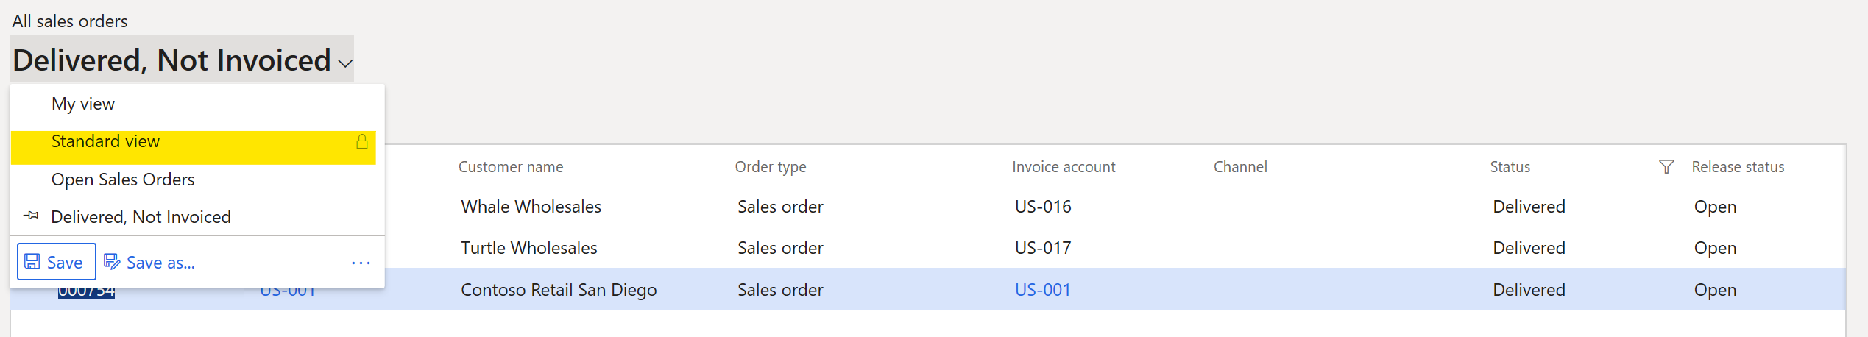Viewport: 1868px width, 337px height.
Task: Click the pin icon beside Delivered, Not Invoiced
Action: pos(31,216)
